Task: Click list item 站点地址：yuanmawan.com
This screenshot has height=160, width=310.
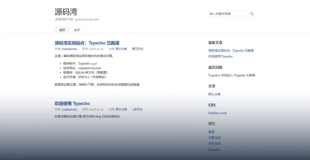Action: point(82,68)
